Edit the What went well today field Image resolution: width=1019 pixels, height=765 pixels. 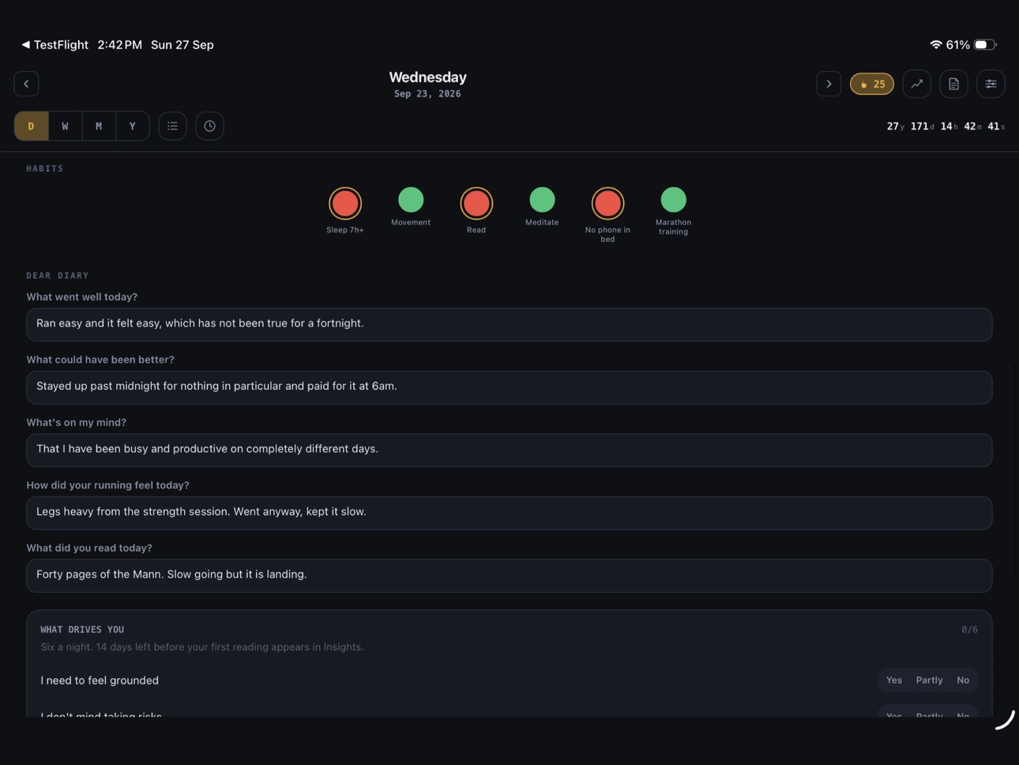click(x=509, y=324)
